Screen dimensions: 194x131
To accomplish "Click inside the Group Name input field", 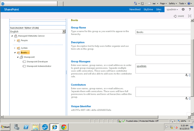I will [163, 32].
